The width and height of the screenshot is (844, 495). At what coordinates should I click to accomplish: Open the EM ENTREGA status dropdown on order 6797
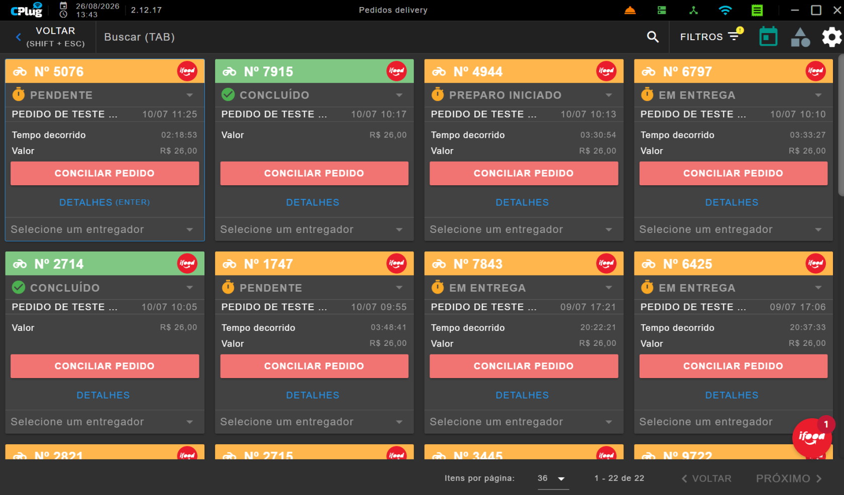point(733,95)
